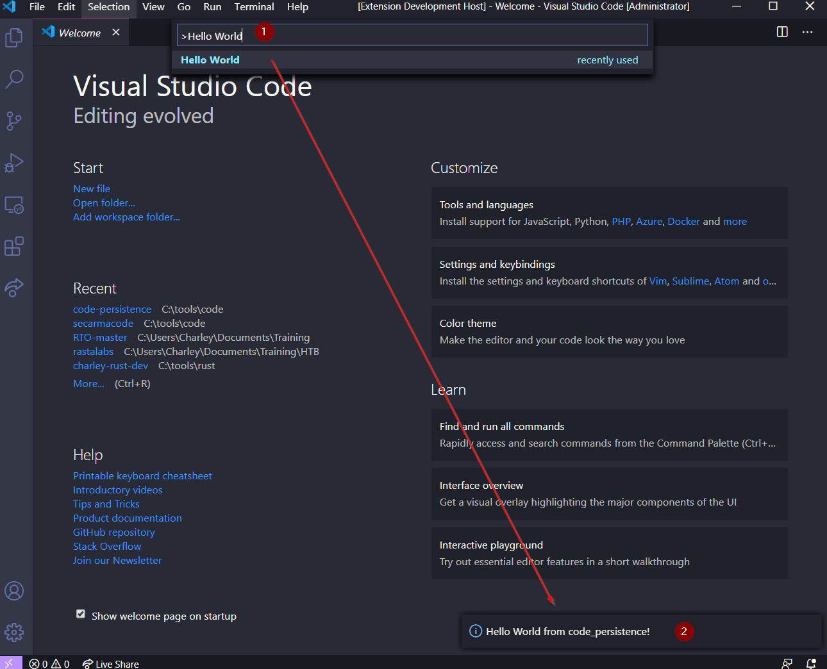Open the Terminal menu
This screenshot has height=669, width=827.
pyautogui.click(x=254, y=7)
